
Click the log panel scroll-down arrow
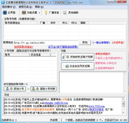(123, 113)
